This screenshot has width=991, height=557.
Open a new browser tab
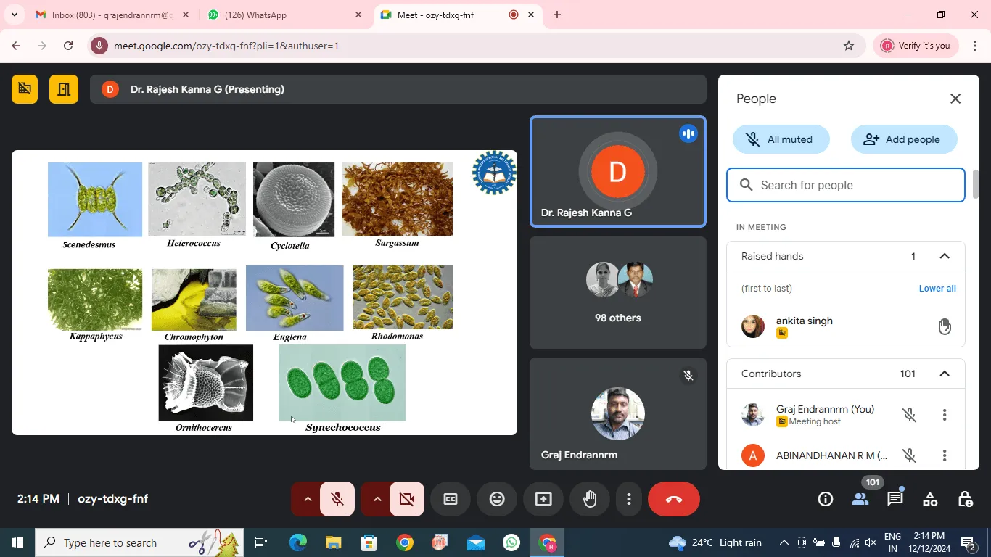(557, 15)
